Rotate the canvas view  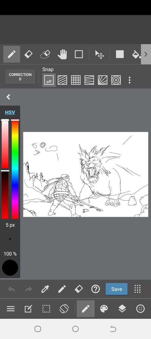[64, 309]
